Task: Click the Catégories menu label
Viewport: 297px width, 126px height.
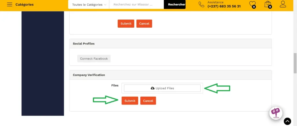Action: tap(24, 5)
